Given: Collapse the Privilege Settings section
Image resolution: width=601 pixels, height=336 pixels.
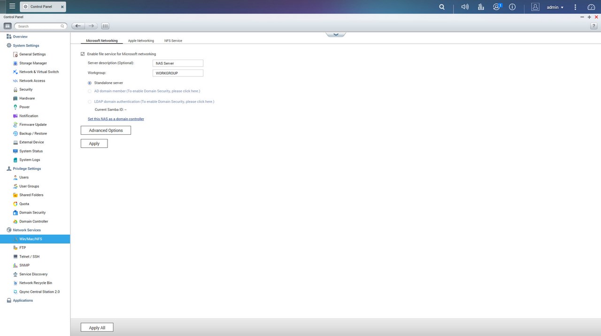Looking at the screenshot, I should click(27, 168).
